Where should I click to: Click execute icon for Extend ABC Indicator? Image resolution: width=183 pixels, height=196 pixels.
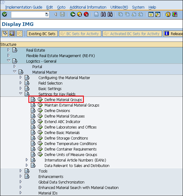point(40,122)
